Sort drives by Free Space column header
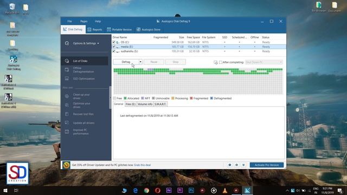 pyautogui.click(x=193, y=37)
